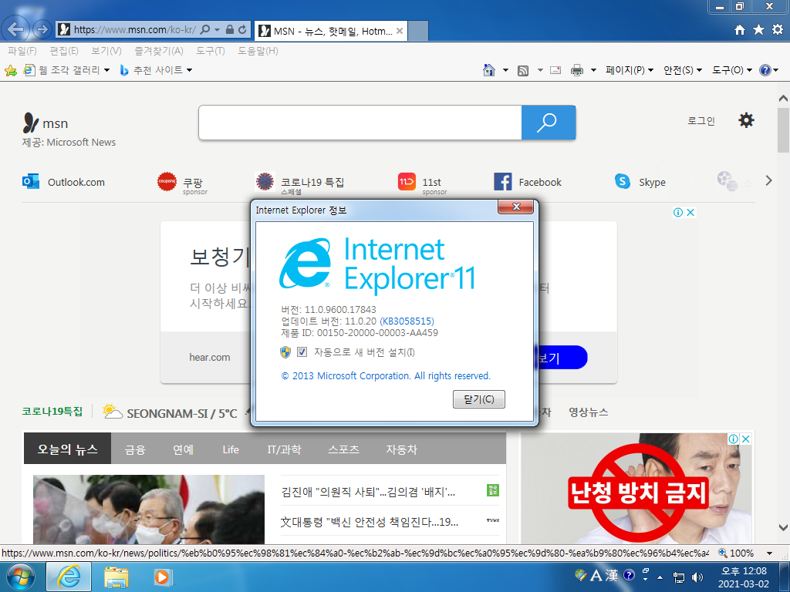Expand Print dropdown arrow
This screenshot has height=592, width=790.
593,70
